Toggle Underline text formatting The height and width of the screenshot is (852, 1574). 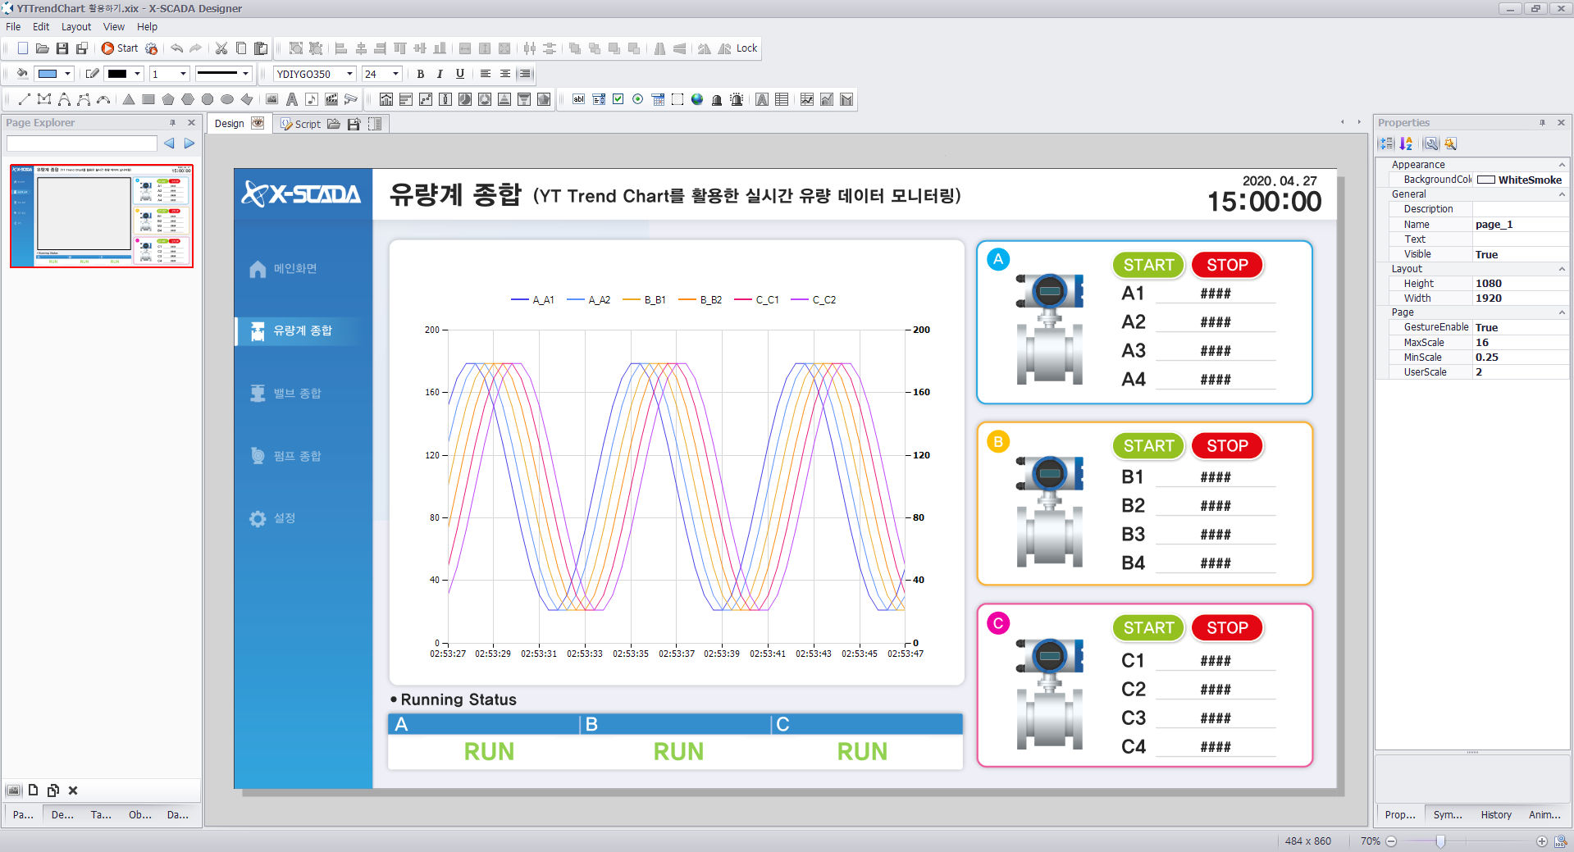(460, 74)
